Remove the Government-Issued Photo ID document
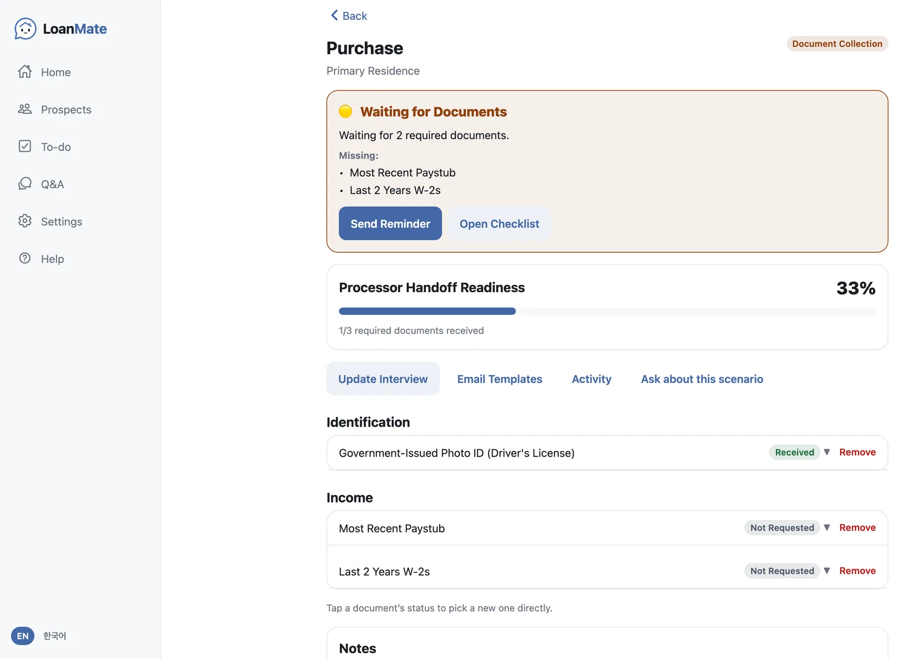 (857, 452)
